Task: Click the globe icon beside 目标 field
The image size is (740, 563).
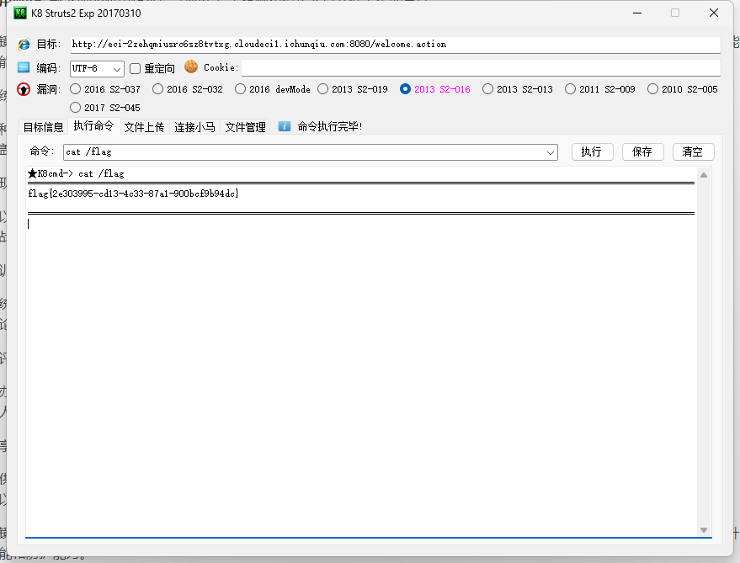Action: (x=24, y=44)
